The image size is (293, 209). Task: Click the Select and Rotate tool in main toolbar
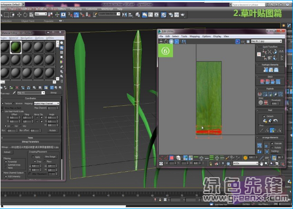(25, 14)
